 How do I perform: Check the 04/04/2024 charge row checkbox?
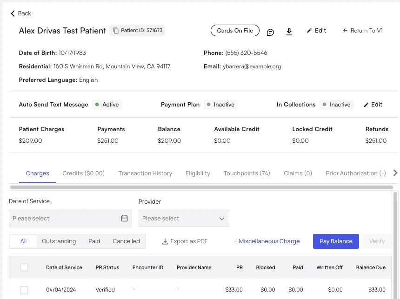pos(24,290)
